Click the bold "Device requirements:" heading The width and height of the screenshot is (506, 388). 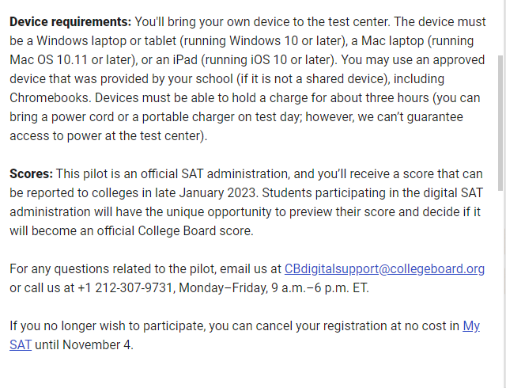70,22
